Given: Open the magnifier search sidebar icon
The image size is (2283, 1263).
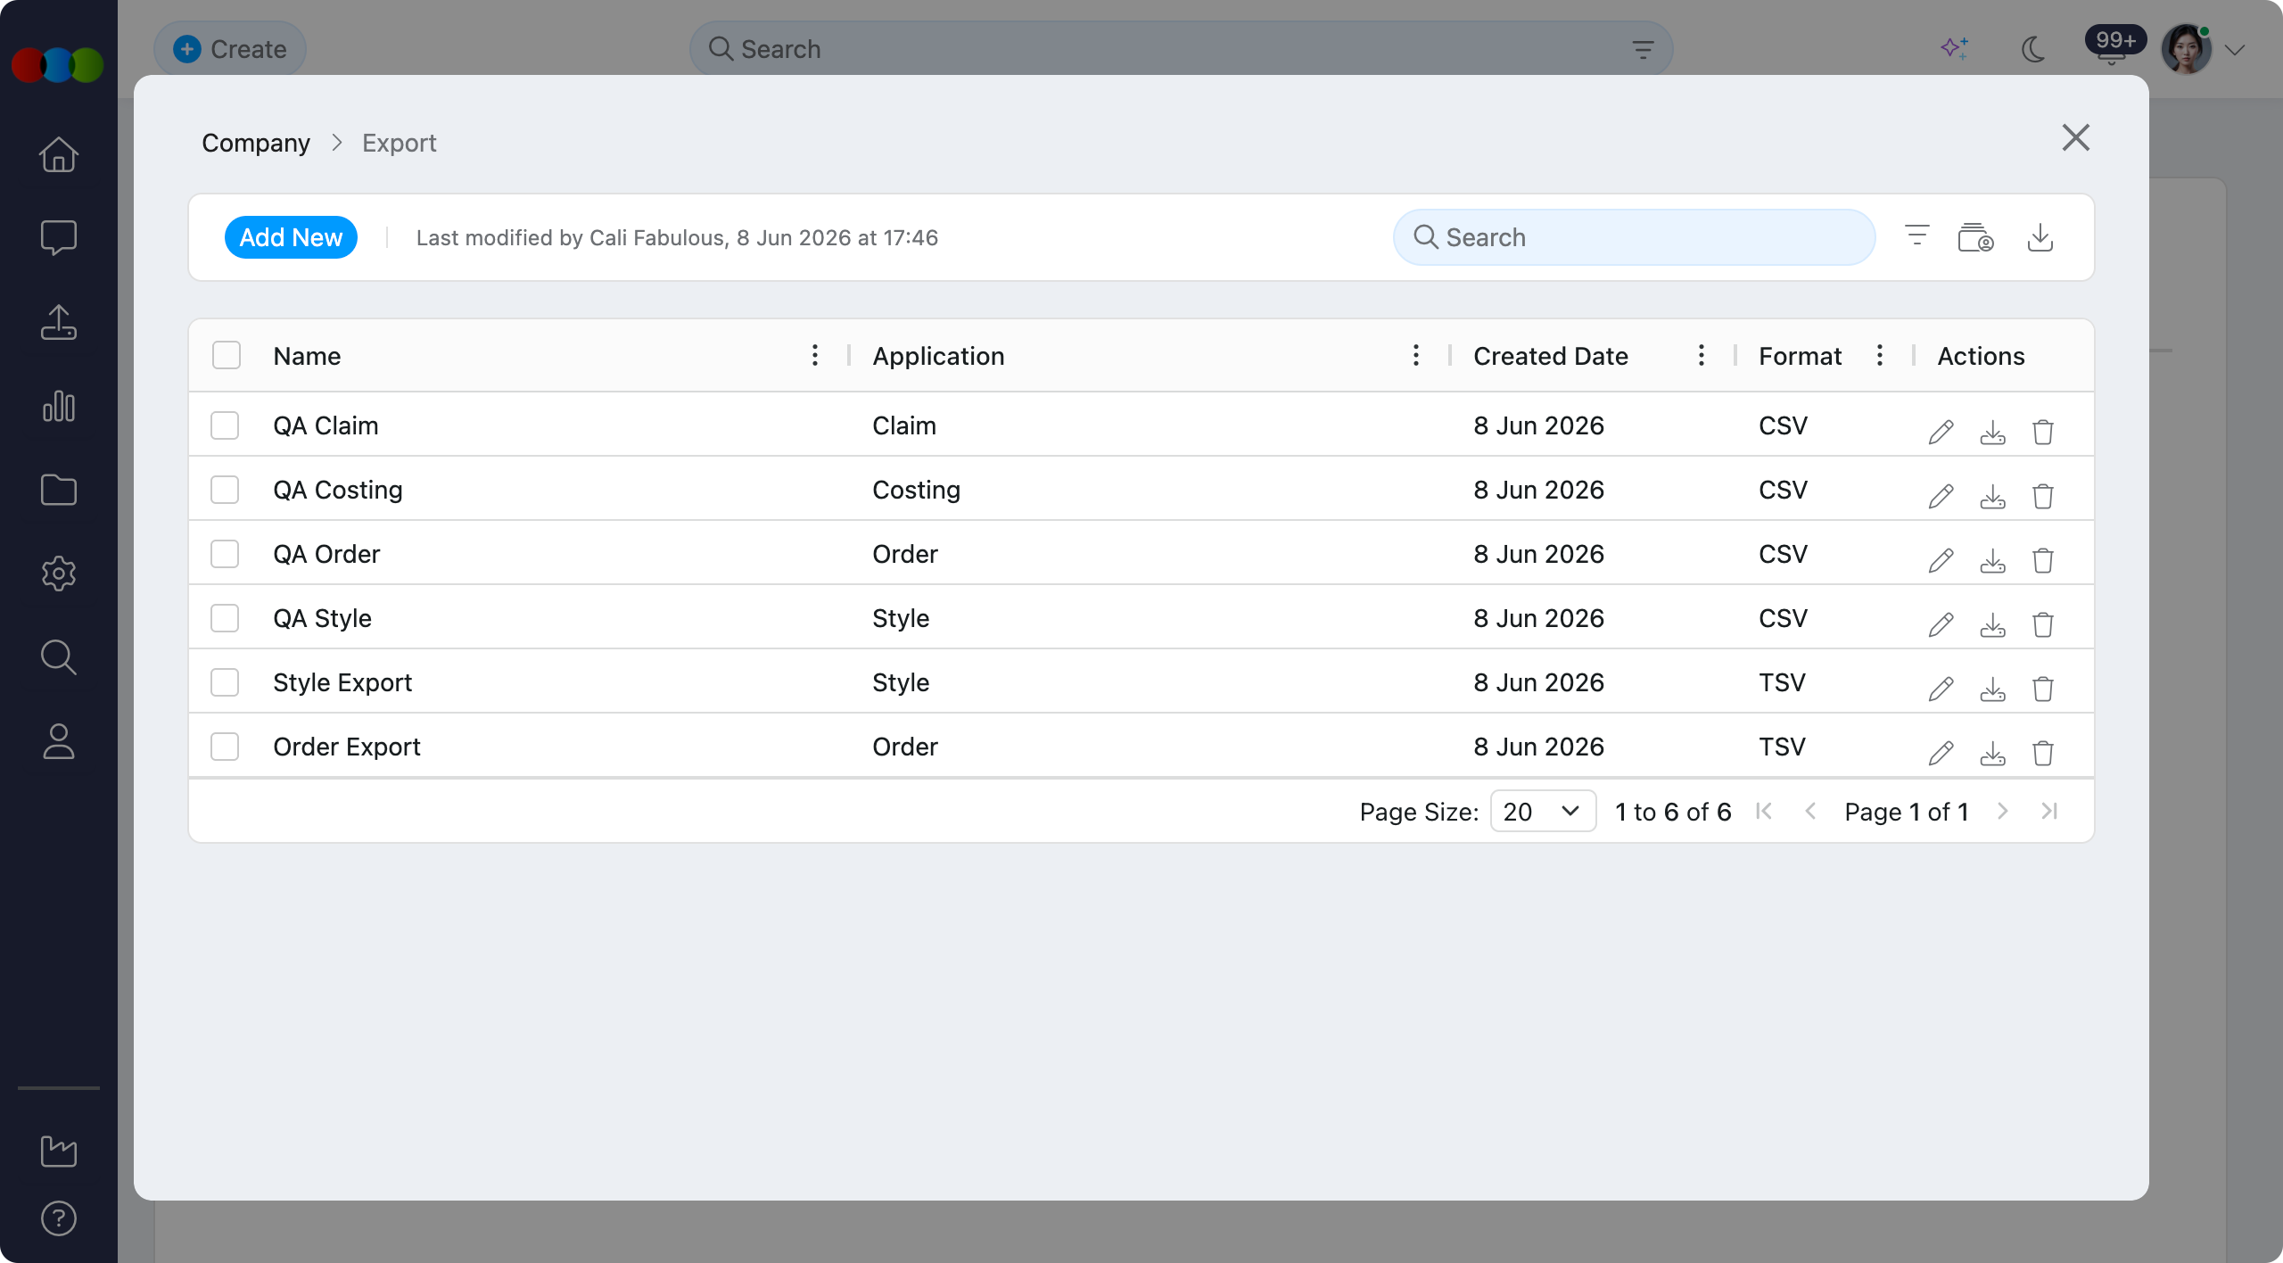Looking at the screenshot, I should point(59,657).
